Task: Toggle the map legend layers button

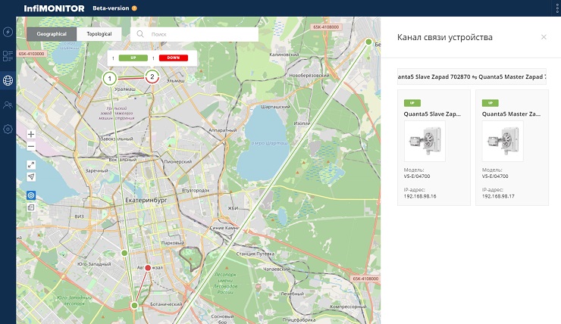Action: click(x=31, y=207)
